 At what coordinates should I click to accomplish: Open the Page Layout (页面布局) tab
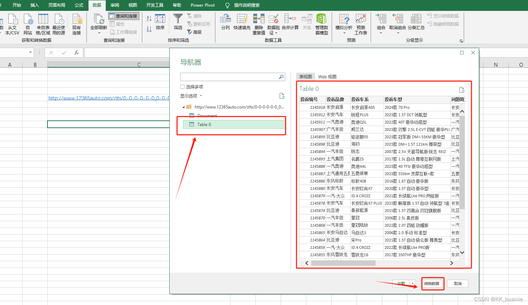tap(57, 5)
